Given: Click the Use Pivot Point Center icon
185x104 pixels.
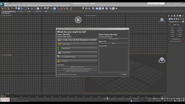Looking at the screenshot, I should pos(48,8).
